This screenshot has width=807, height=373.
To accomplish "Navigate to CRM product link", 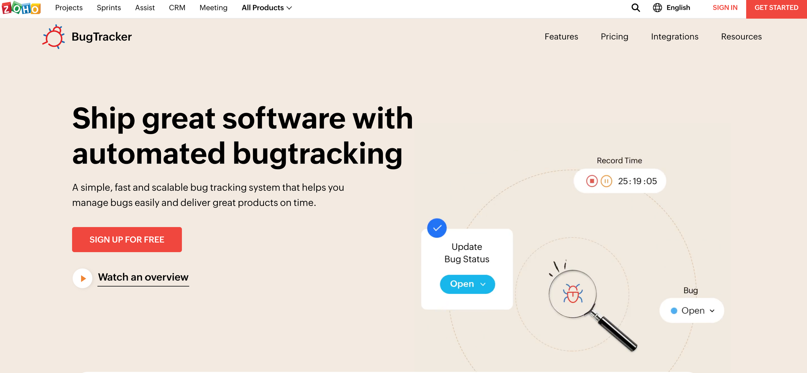I will [177, 8].
